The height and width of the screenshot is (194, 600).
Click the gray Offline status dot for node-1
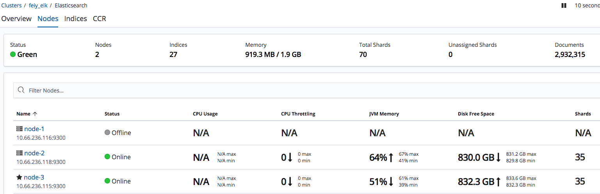(107, 133)
